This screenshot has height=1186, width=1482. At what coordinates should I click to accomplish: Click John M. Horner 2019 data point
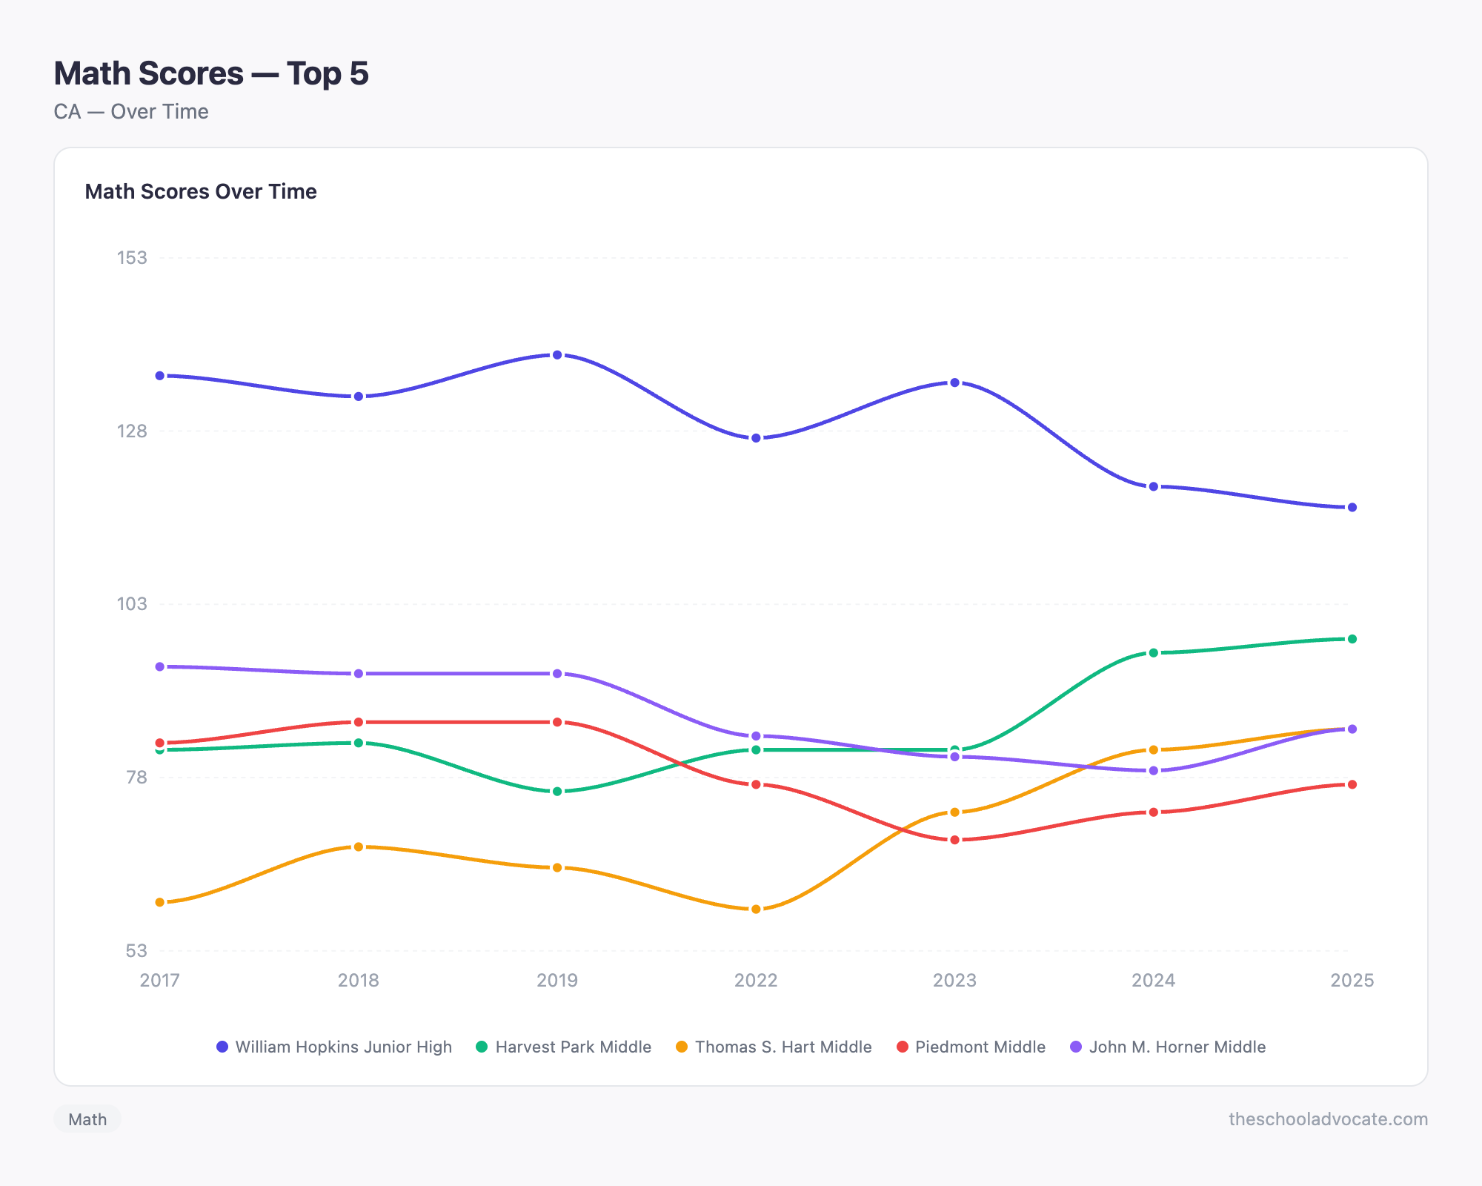[x=557, y=674]
